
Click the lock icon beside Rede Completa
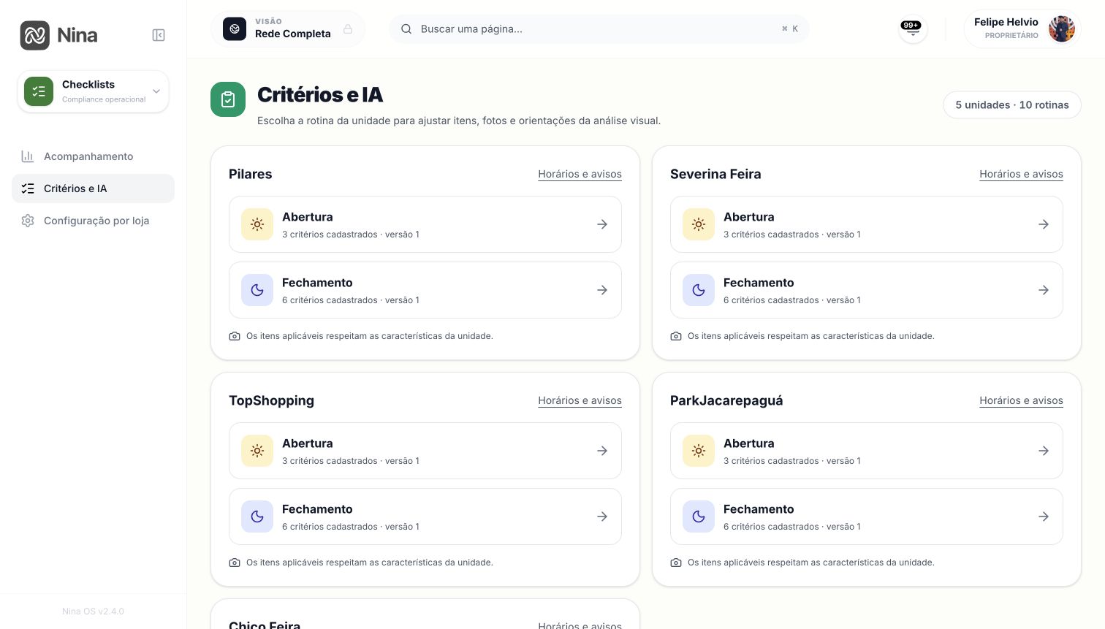pyautogui.click(x=348, y=29)
